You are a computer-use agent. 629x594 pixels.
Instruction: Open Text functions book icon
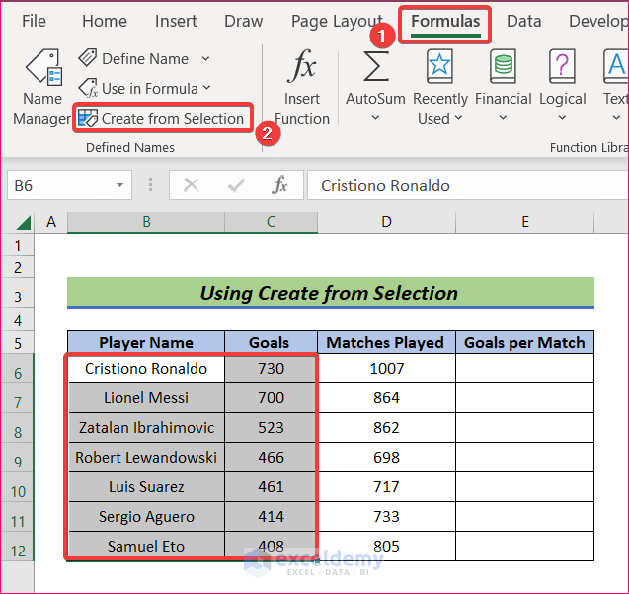(x=616, y=66)
